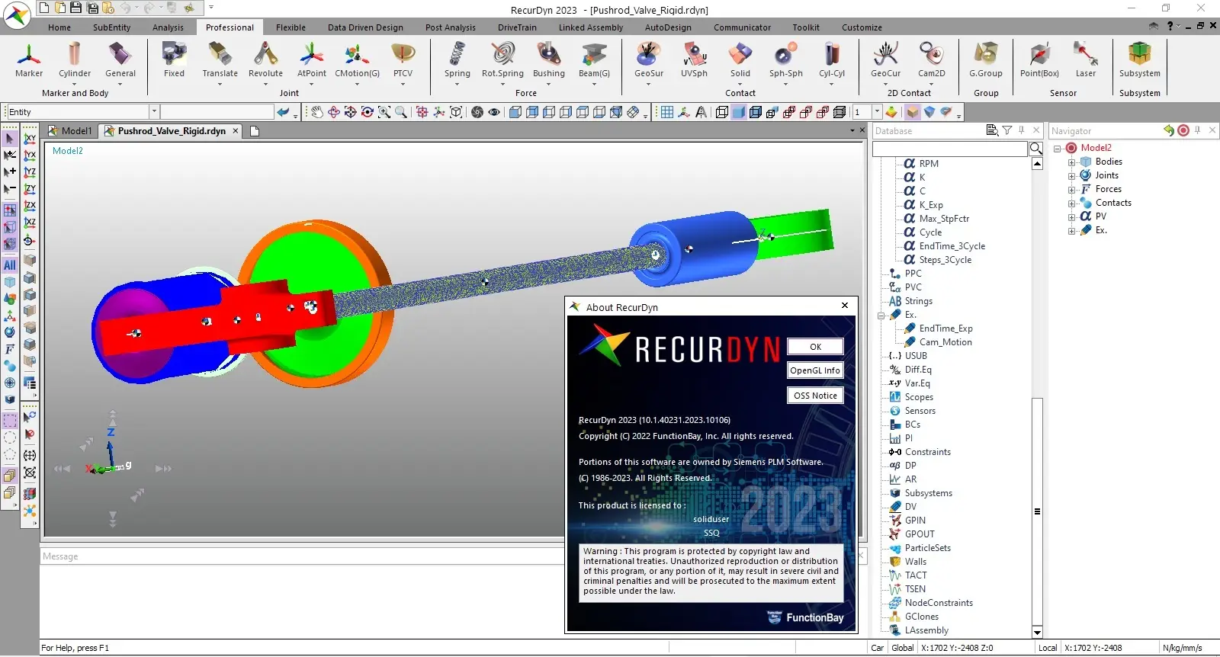Select the Point(Box) sensor icon
Image resolution: width=1220 pixels, height=657 pixels.
point(1039,59)
